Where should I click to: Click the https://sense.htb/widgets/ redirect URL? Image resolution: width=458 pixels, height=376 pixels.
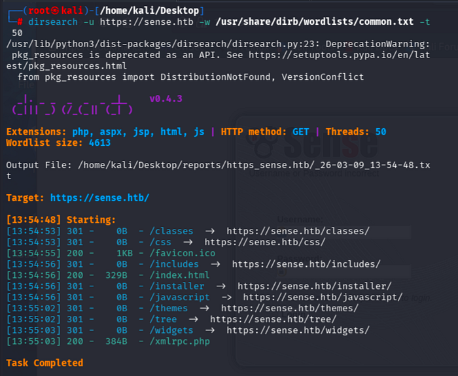(x=298, y=330)
